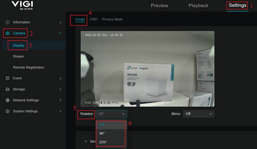This screenshot has width=257, height=149.
Task: Click the Camera menu label
Action: pos(19,33)
